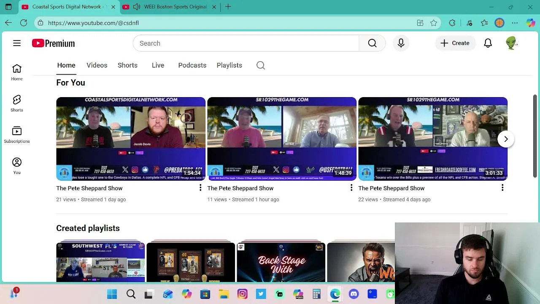
Task: Play the 1:48:39 Pete Sheppard video thumbnail
Action: tap(282, 139)
